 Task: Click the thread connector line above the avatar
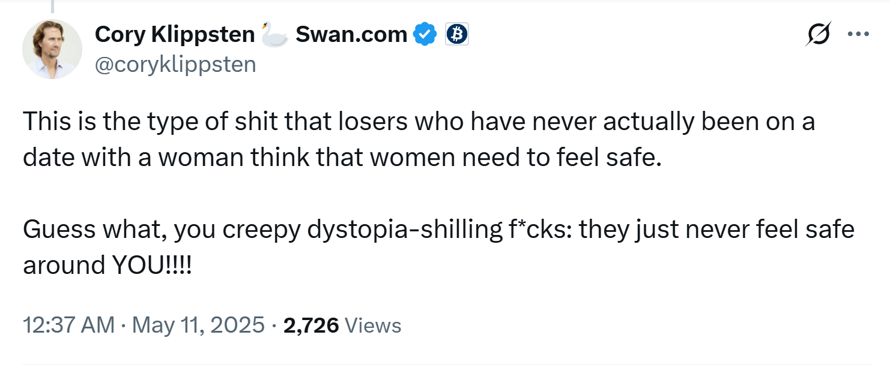click(52, 7)
